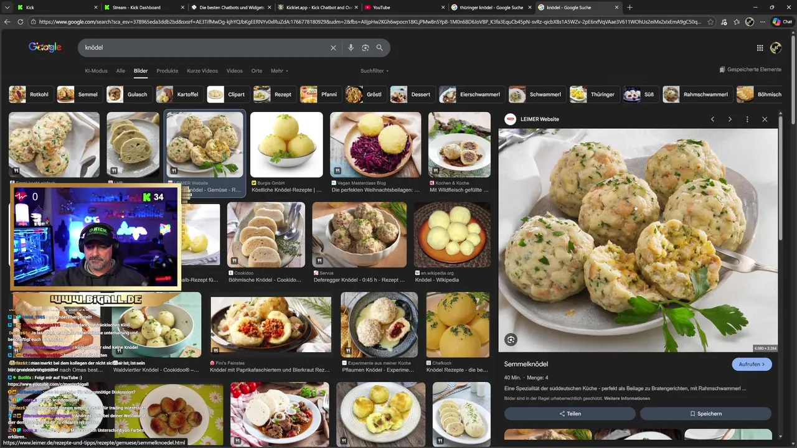Viewport: 797px width, 448px height.
Task: Click the Teilen share button
Action: coord(570,413)
